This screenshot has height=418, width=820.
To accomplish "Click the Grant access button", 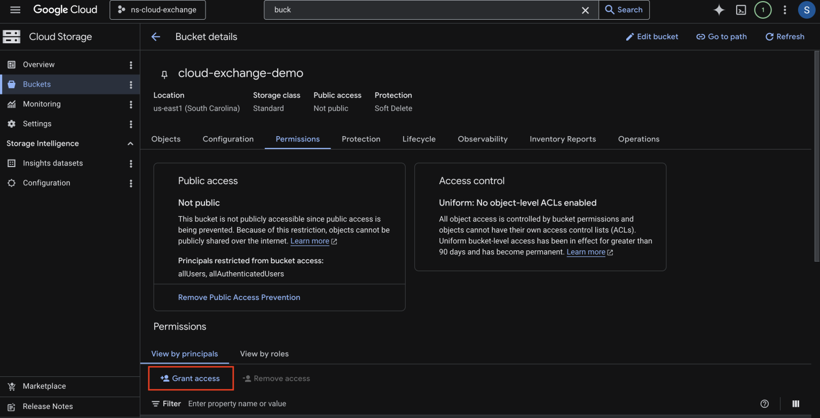I will tap(191, 378).
